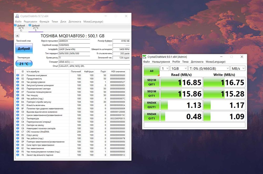
Task: Click status circle for attribute 05 reallocated sectors
Action: tap(18, 88)
